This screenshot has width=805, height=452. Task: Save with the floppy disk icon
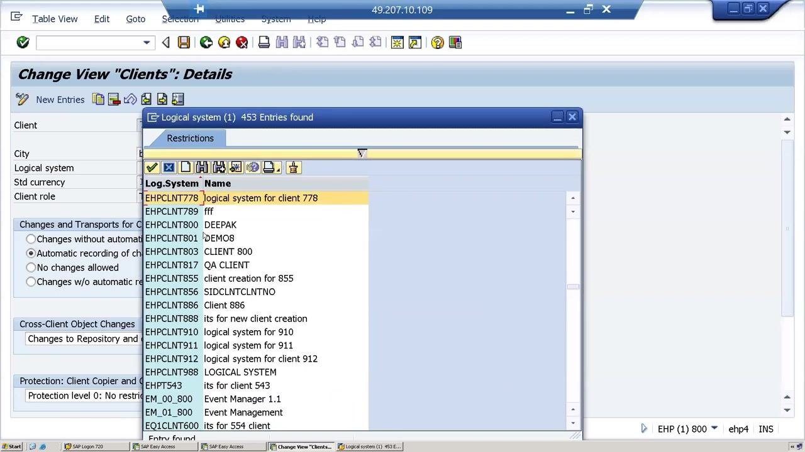tap(184, 43)
